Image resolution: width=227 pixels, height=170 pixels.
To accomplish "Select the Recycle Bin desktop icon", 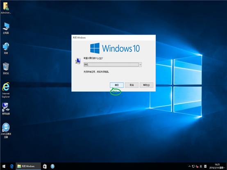I will (6, 68).
